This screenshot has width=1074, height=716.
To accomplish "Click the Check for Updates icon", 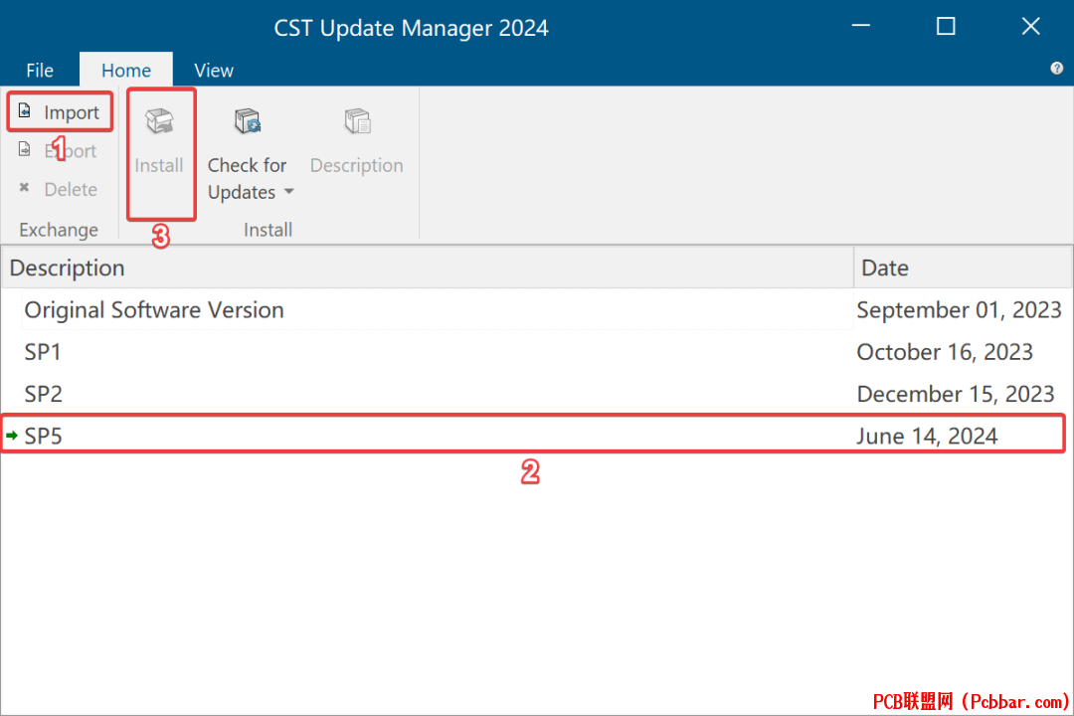I will pyautogui.click(x=248, y=121).
